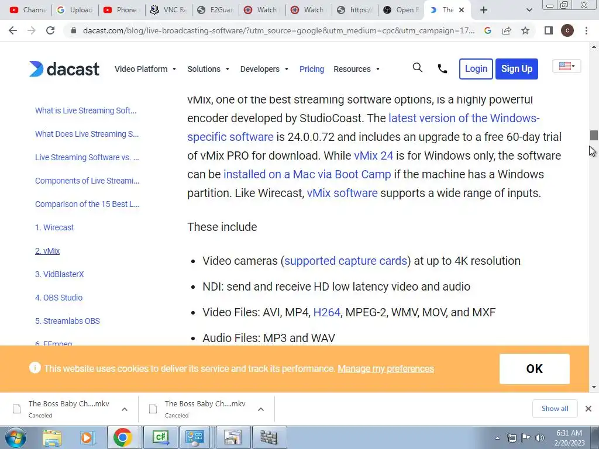Expand the Solutions menu

[x=208, y=69]
